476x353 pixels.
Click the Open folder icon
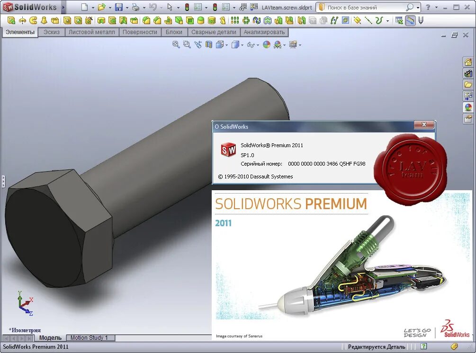pyautogui.click(x=102, y=7)
